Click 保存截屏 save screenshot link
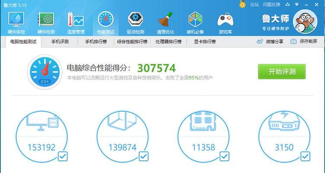This screenshot has height=173, width=325. [309, 41]
